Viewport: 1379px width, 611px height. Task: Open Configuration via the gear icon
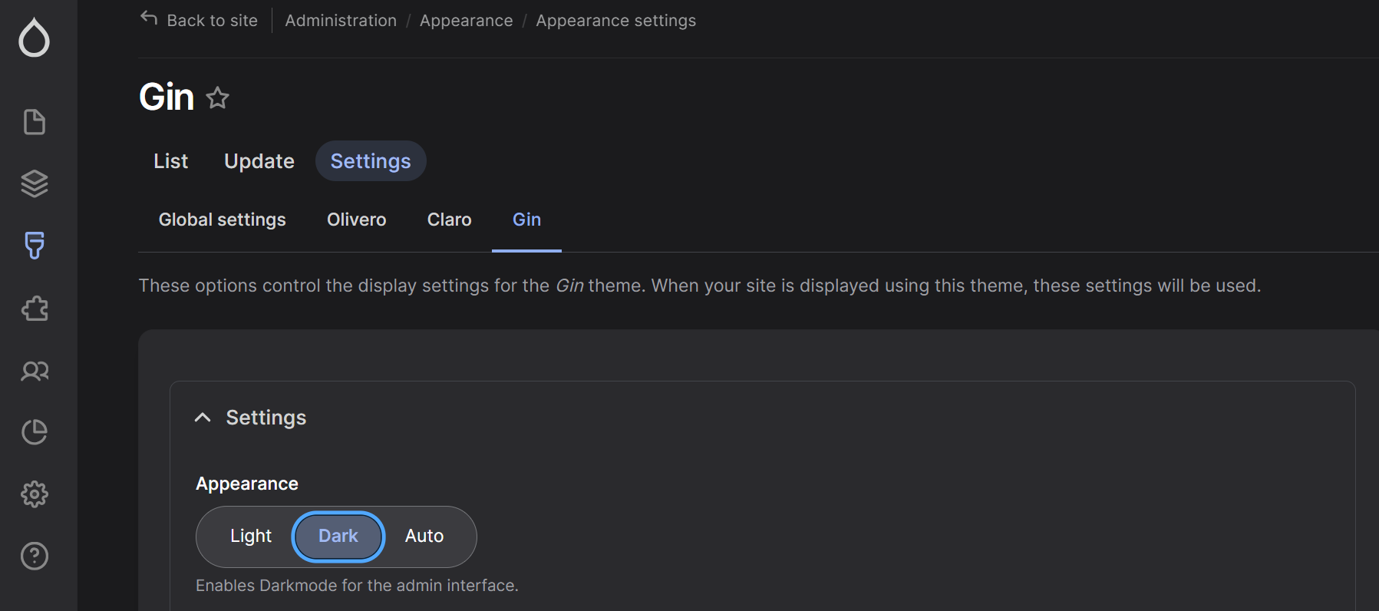pyautogui.click(x=35, y=494)
